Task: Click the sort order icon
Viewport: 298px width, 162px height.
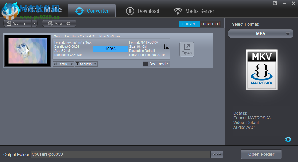Action: pyautogui.click(x=166, y=47)
